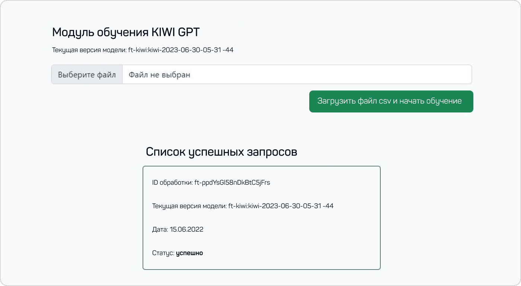Click the Выберите файл button
Image resolution: width=521 pixels, height=286 pixels.
[87, 74]
